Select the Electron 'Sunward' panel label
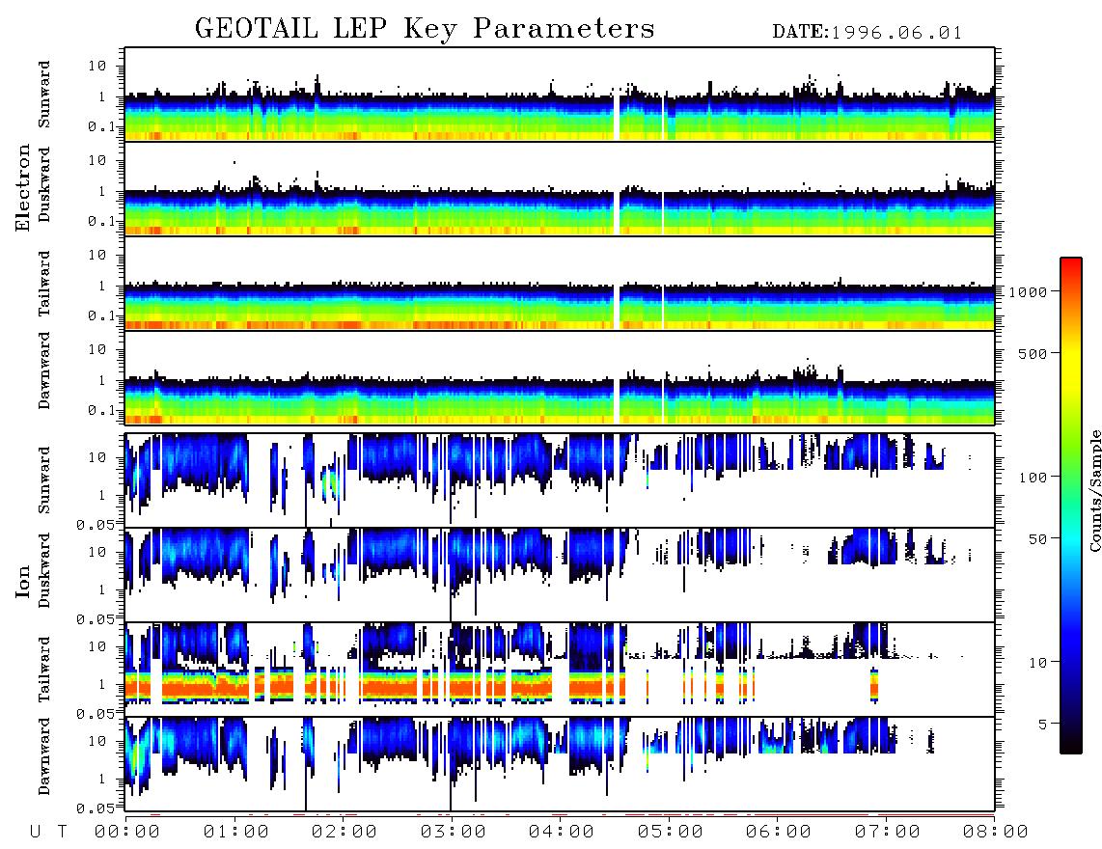The width and height of the screenshot is (1102, 849). tap(44, 95)
